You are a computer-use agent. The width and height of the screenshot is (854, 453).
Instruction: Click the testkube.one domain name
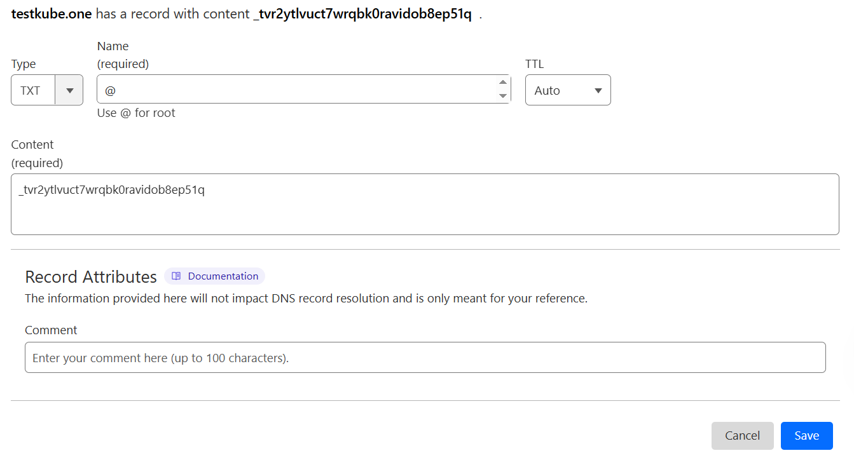pos(52,15)
